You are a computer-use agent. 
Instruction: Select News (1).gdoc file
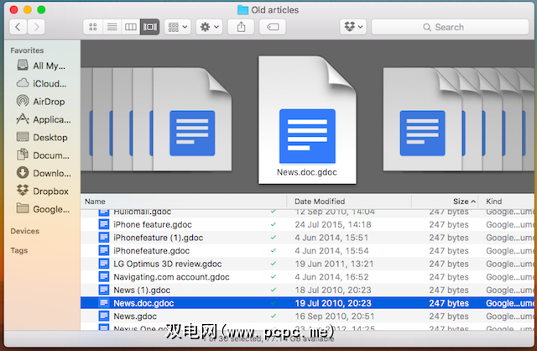coord(307,290)
